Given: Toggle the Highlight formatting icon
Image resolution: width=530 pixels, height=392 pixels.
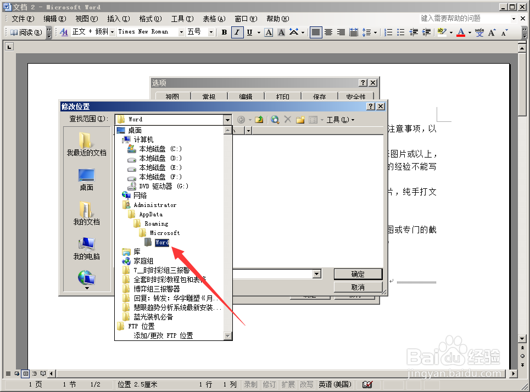Looking at the screenshot, I should [x=441, y=32].
